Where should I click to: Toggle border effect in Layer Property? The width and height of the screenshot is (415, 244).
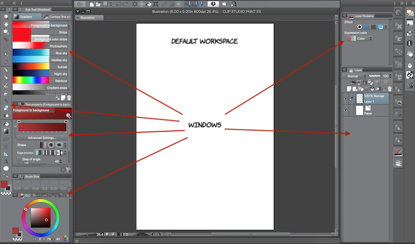[x=359, y=27]
